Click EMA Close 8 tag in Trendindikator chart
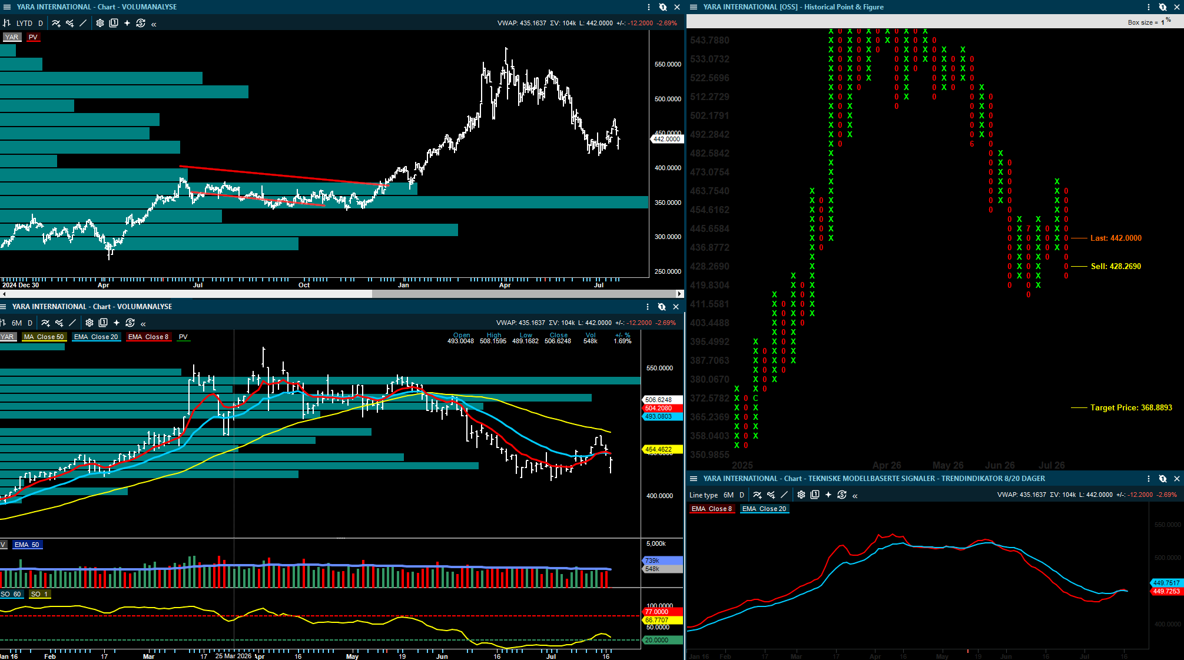 (x=712, y=509)
